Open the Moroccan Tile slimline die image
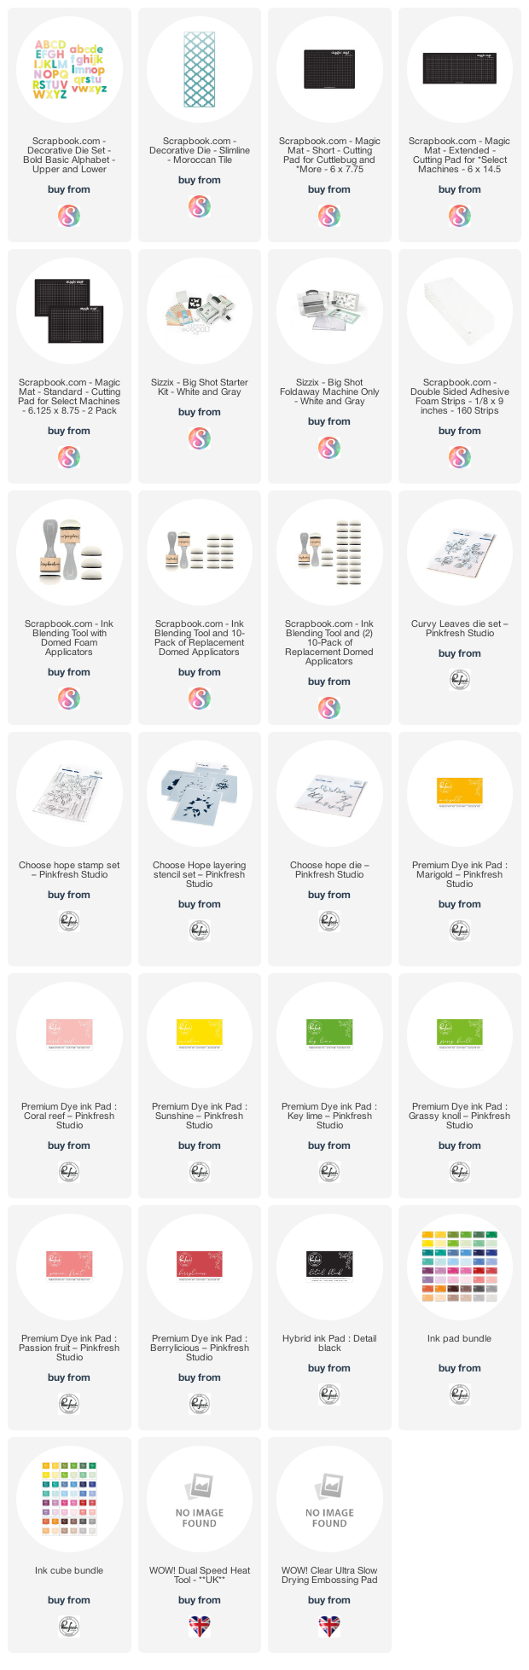Screen dimensions: 529x1670 pyautogui.click(x=200, y=69)
